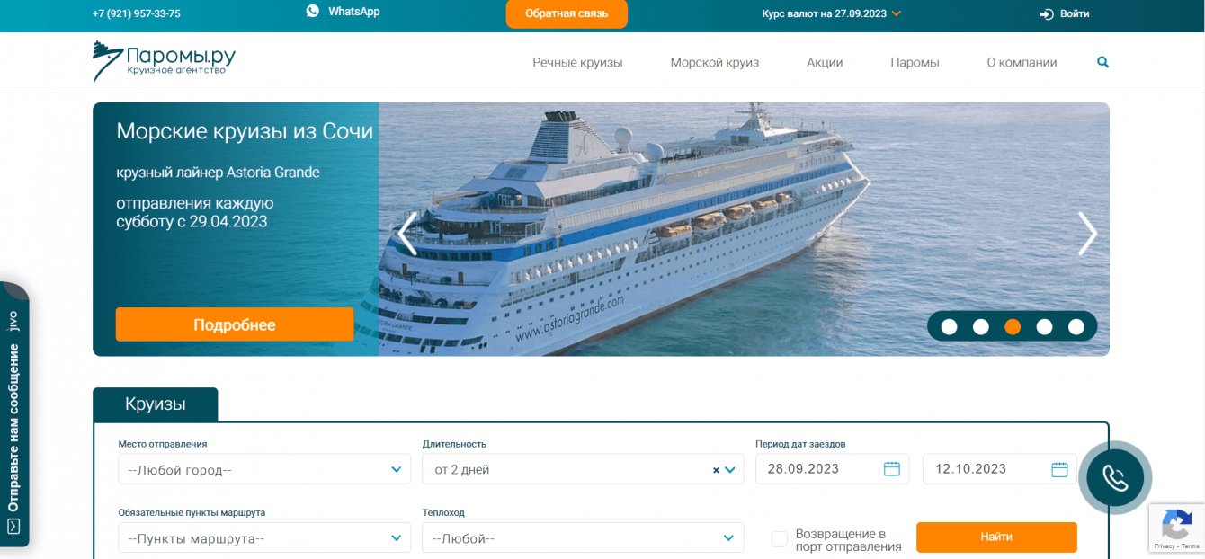This screenshot has height=559, width=1205.
Task: Click the round phone callback icon
Action: point(1115,478)
